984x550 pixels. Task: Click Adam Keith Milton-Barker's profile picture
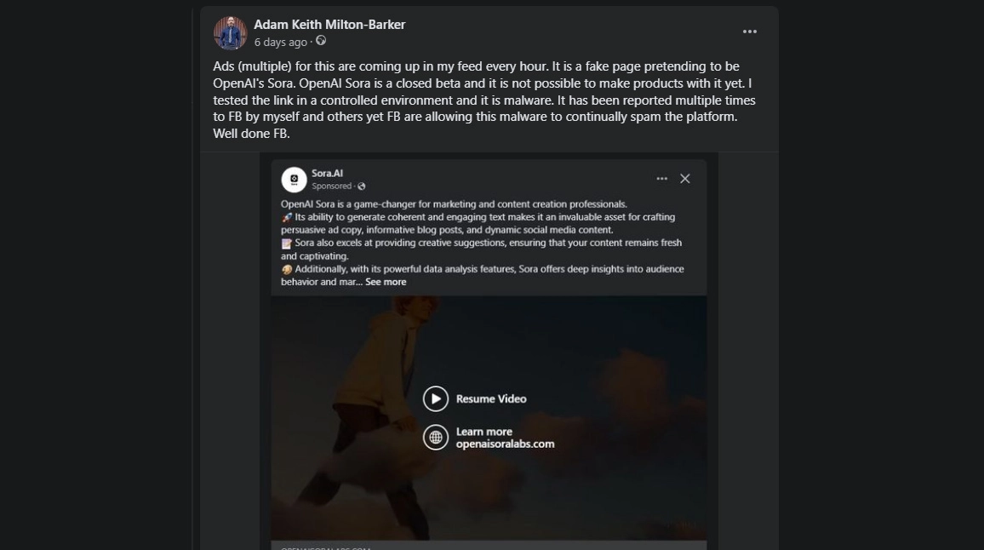coord(230,33)
